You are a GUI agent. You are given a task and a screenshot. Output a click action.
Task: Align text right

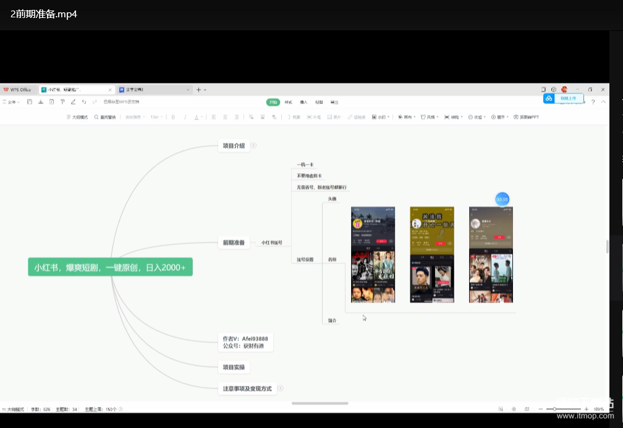click(237, 117)
